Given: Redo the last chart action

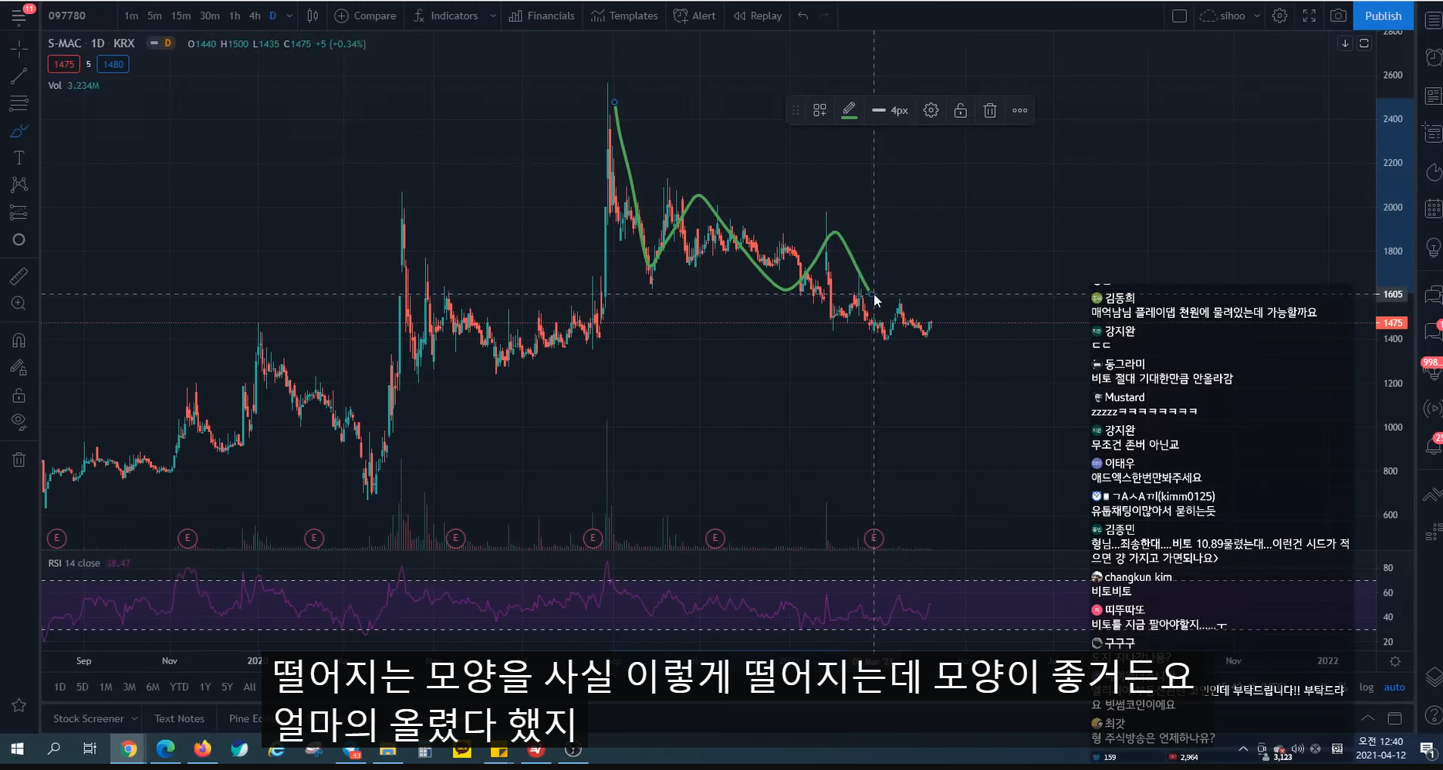Looking at the screenshot, I should coord(824,15).
